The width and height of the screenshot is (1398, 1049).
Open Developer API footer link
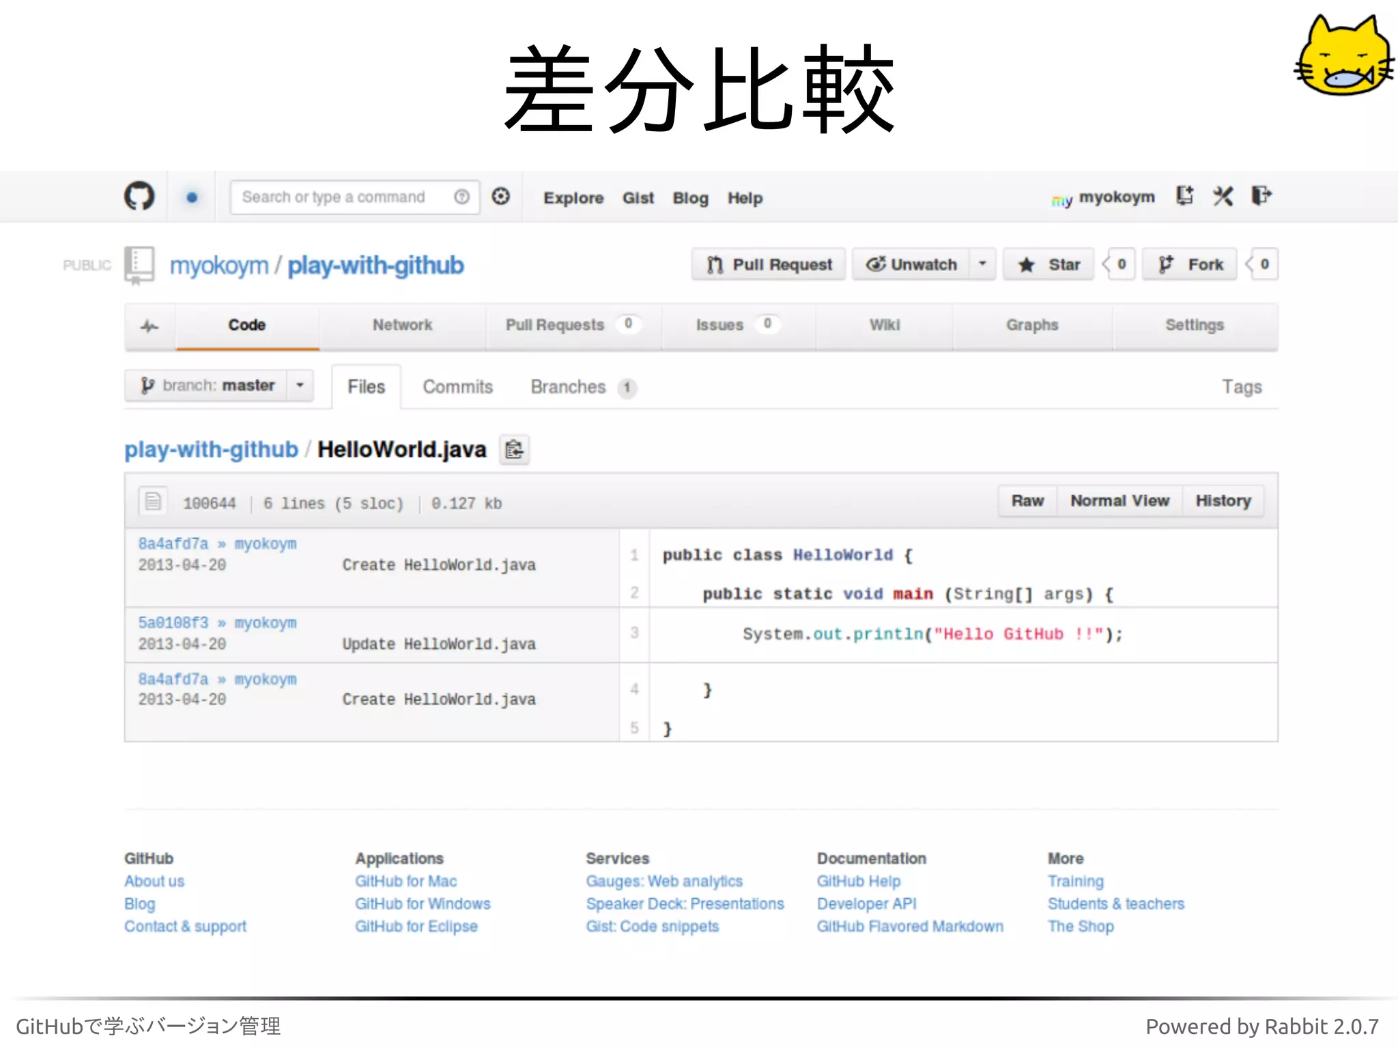coord(866,904)
